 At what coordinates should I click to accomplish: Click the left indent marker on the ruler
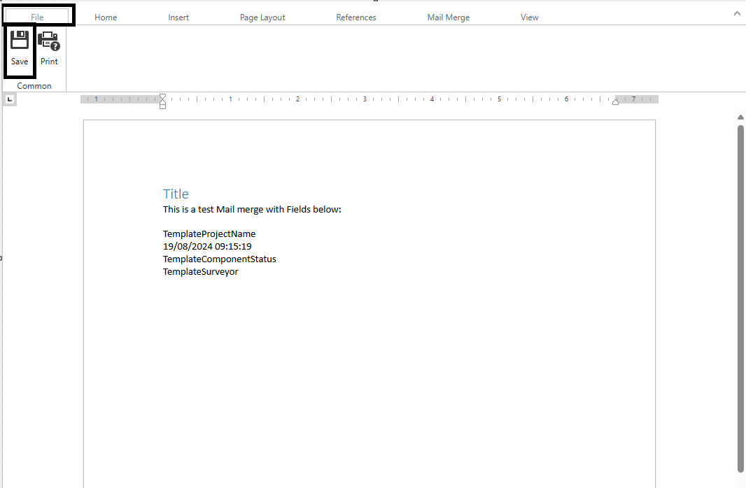click(x=163, y=106)
